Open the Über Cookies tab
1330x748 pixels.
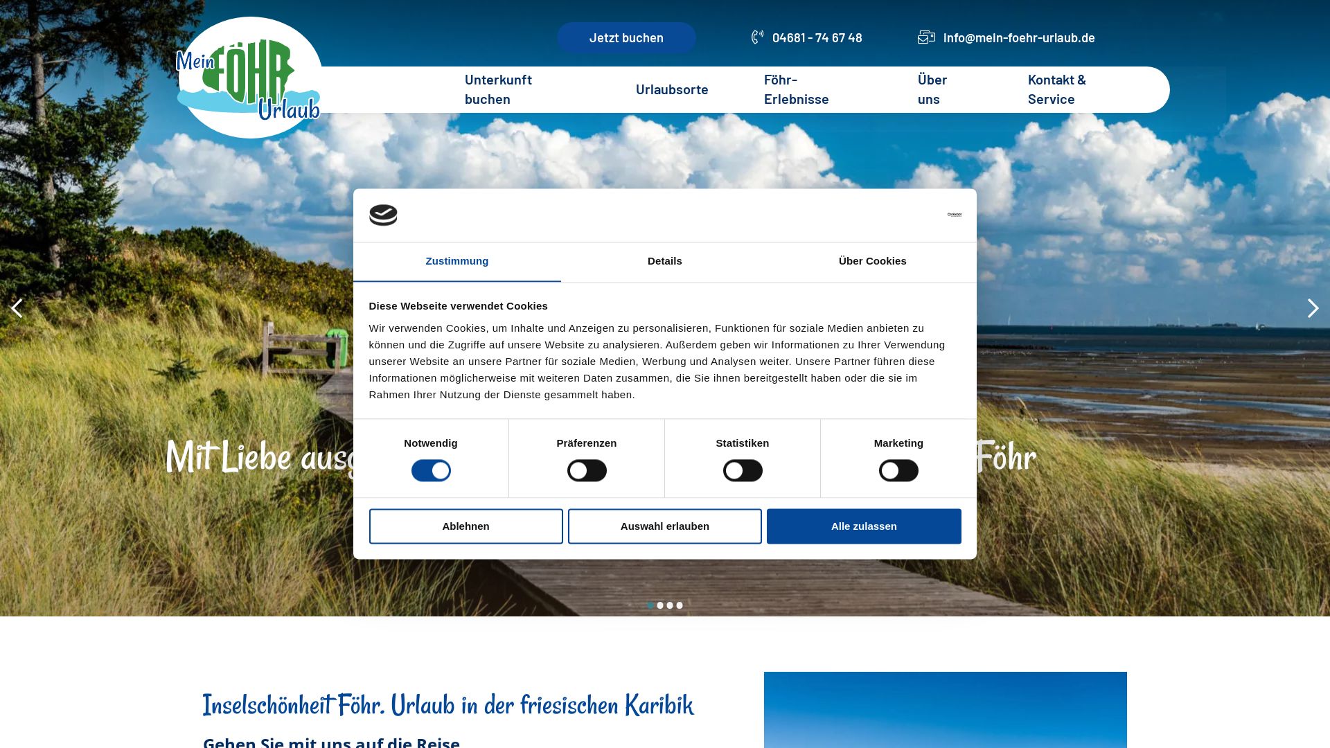pyautogui.click(x=873, y=261)
